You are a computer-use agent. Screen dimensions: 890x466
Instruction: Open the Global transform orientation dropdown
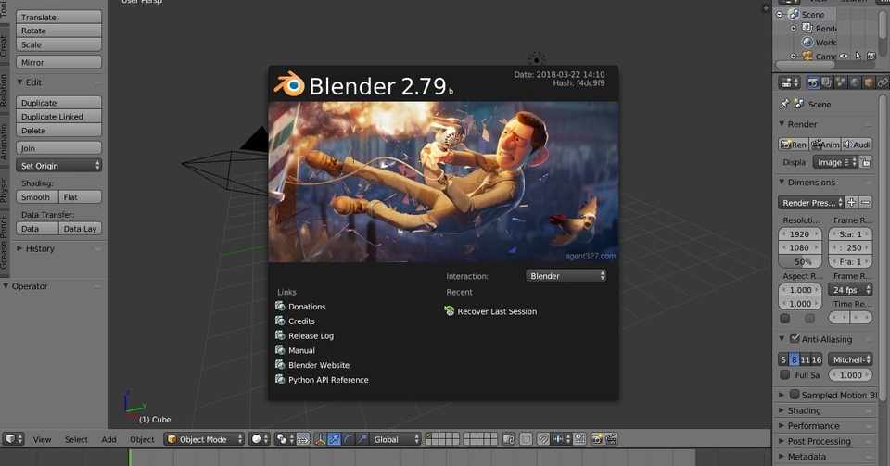(x=395, y=439)
